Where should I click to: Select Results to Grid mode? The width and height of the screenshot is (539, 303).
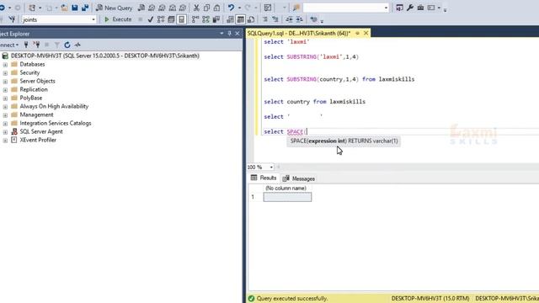pos(241,19)
